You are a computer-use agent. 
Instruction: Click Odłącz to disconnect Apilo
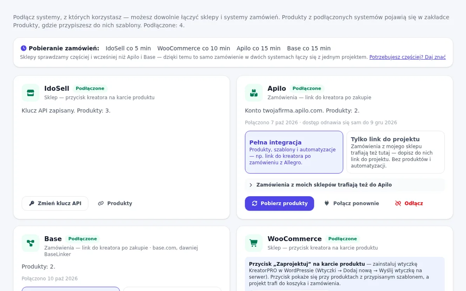click(409, 203)
